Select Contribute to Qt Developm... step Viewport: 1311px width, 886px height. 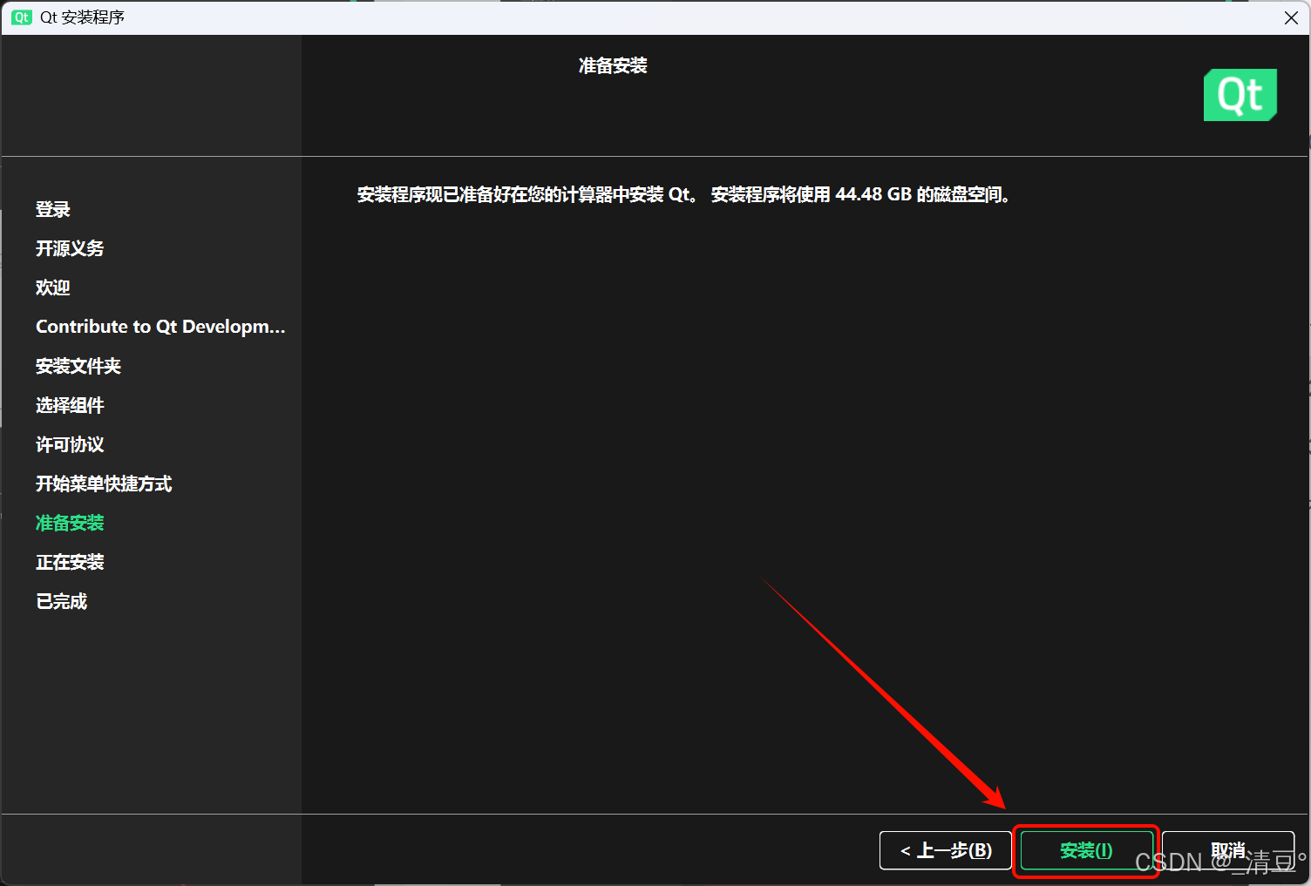point(160,327)
